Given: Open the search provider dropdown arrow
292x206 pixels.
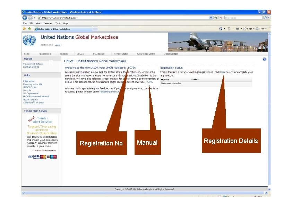Looking at the screenshot, I should click(x=269, y=18).
